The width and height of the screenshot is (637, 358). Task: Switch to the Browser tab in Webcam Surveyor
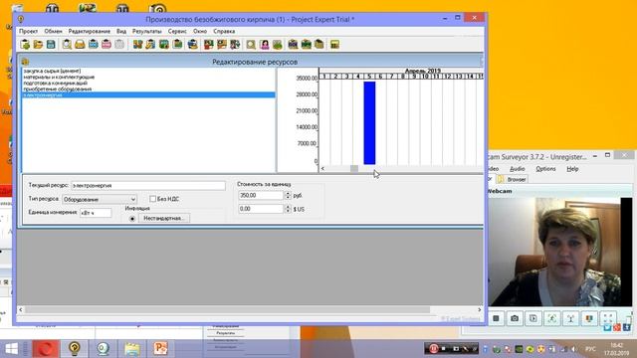pos(513,179)
